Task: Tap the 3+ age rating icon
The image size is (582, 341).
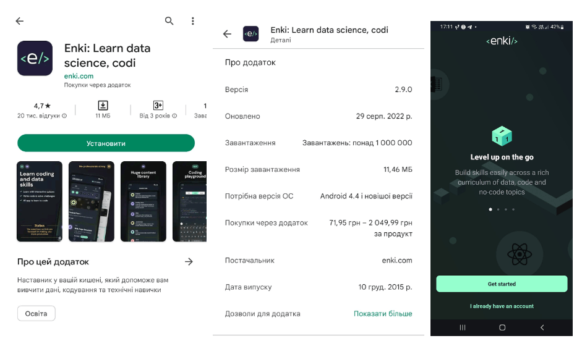Action: tap(158, 106)
